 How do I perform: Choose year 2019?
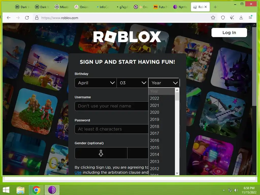pos(162,119)
